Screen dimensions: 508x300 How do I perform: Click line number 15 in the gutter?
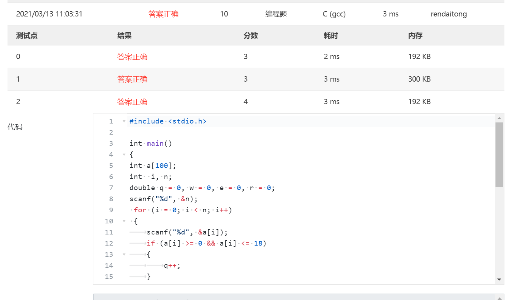coord(109,277)
